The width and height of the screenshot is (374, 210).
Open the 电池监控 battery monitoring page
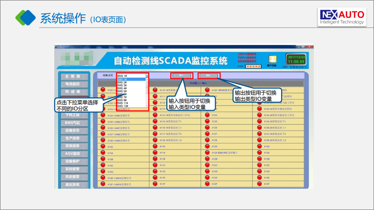[x=74, y=84]
